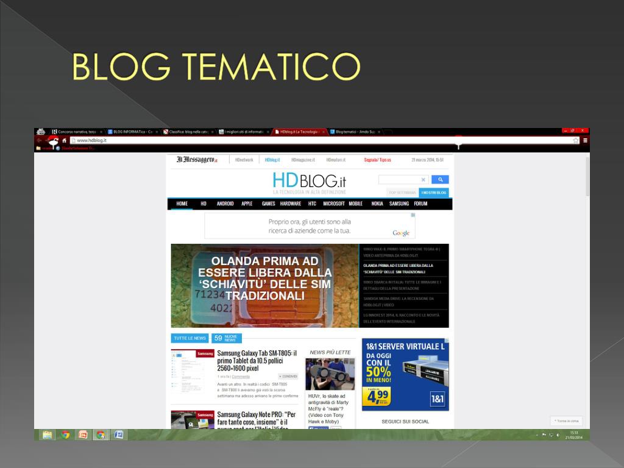Switch to the BLOG INFORMATica tab

pos(133,132)
